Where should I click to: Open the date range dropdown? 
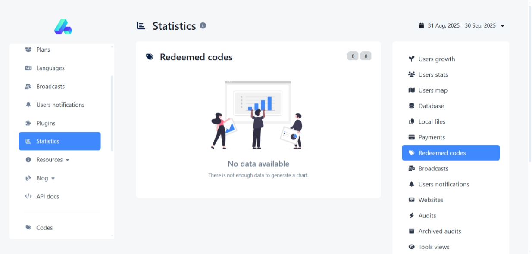tap(462, 26)
